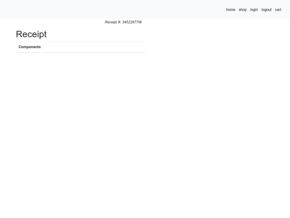The width and height of the screenshot is (290, 218).
Task: Go to the home page link
Action: (230, 10)
